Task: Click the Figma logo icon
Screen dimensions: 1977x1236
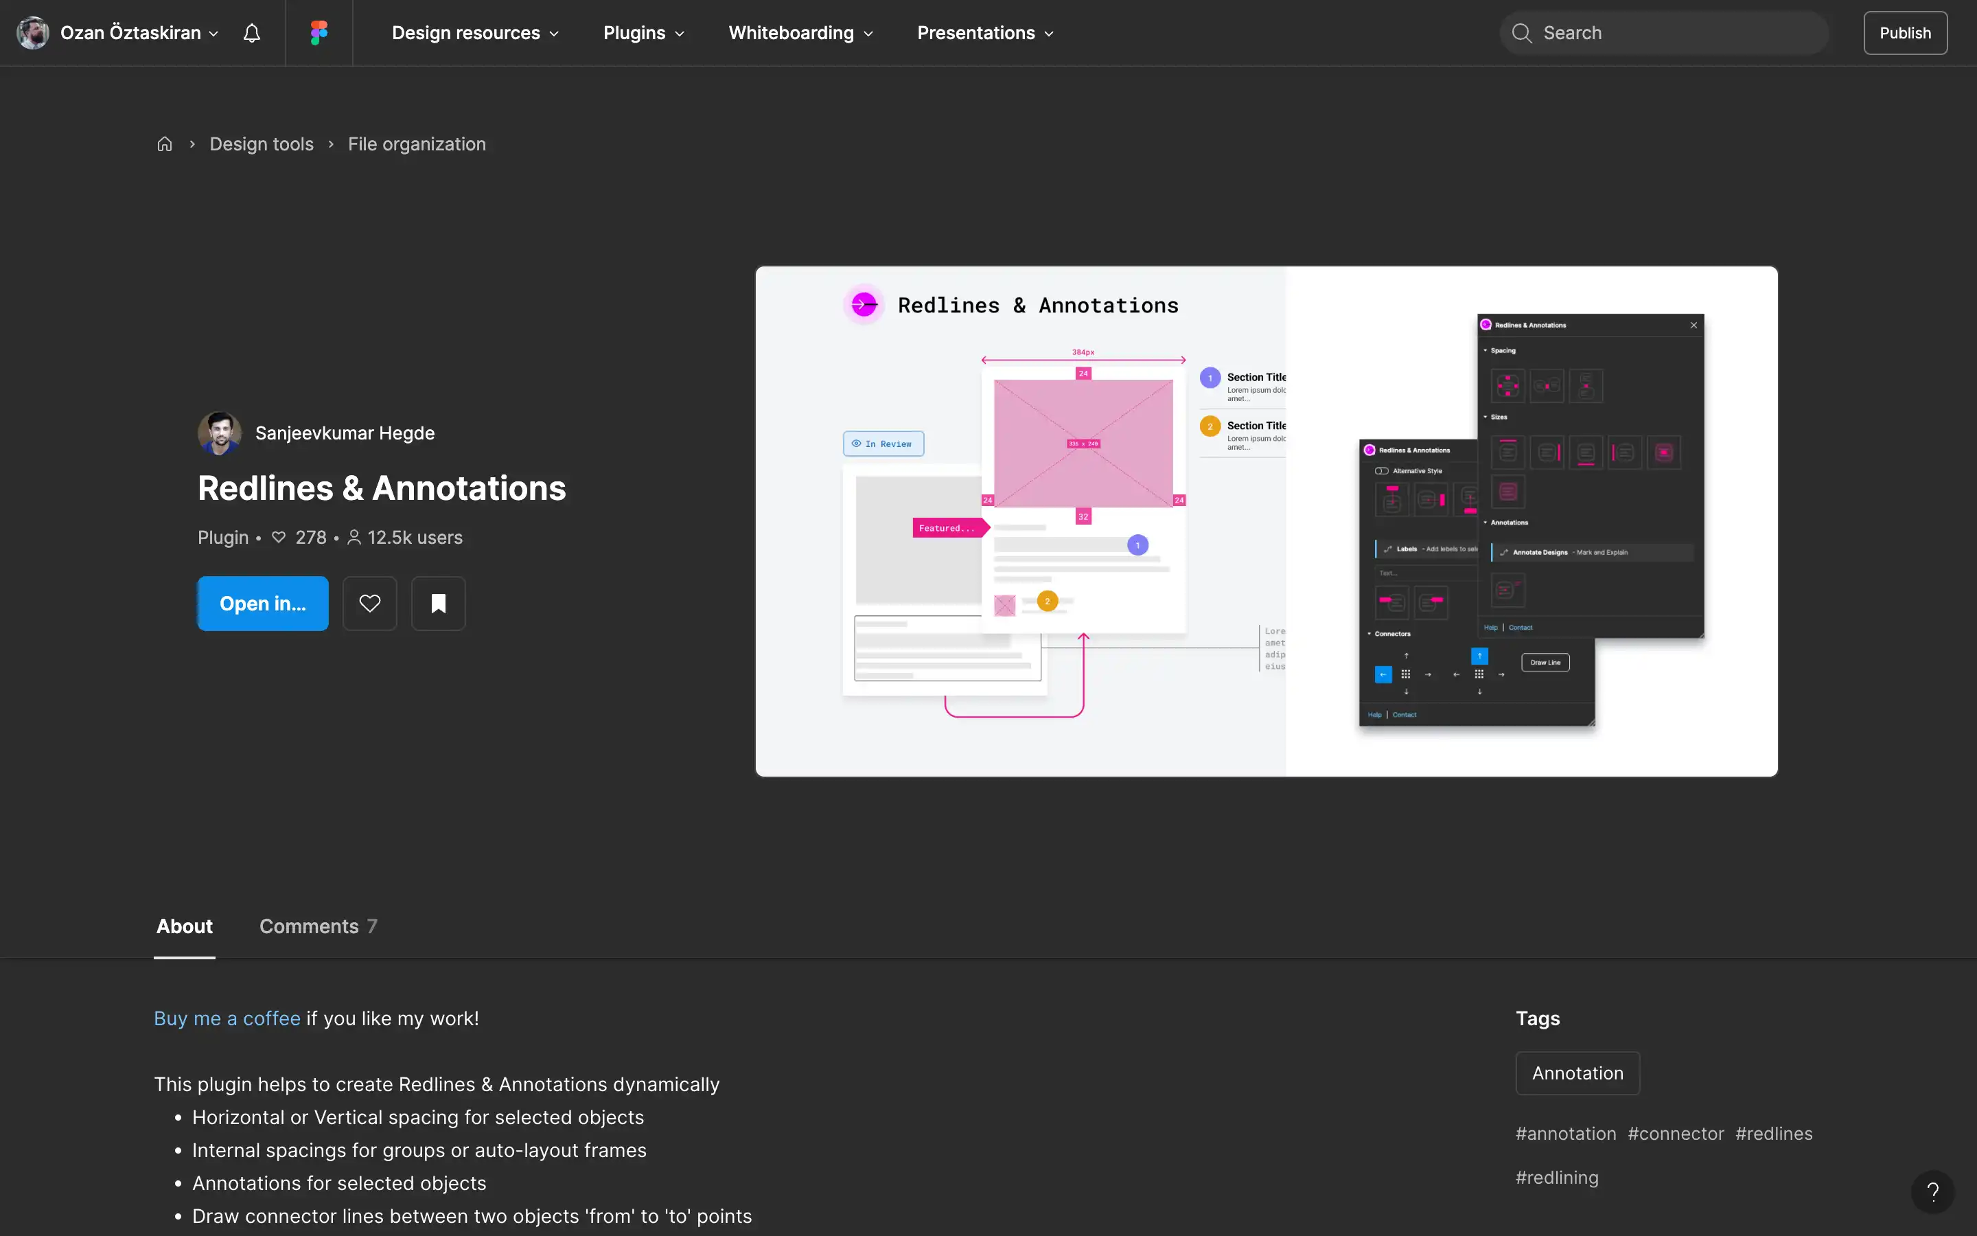Action: click(x=319, y=33)
